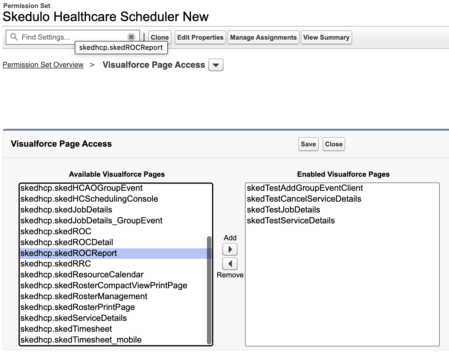
Task: Select skedTestCancelServiceDetails in enabled pages
Action: 342,199
